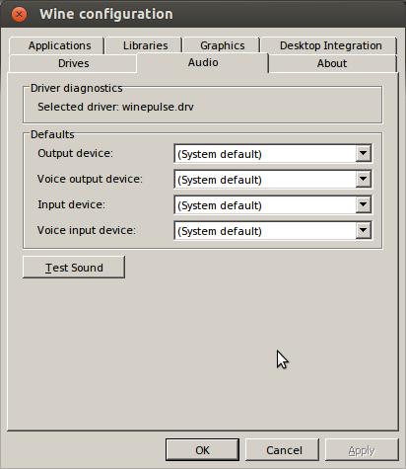Open the Libraries tab
Viewport: 406px width, 469px height.
(x=144, y=45)
